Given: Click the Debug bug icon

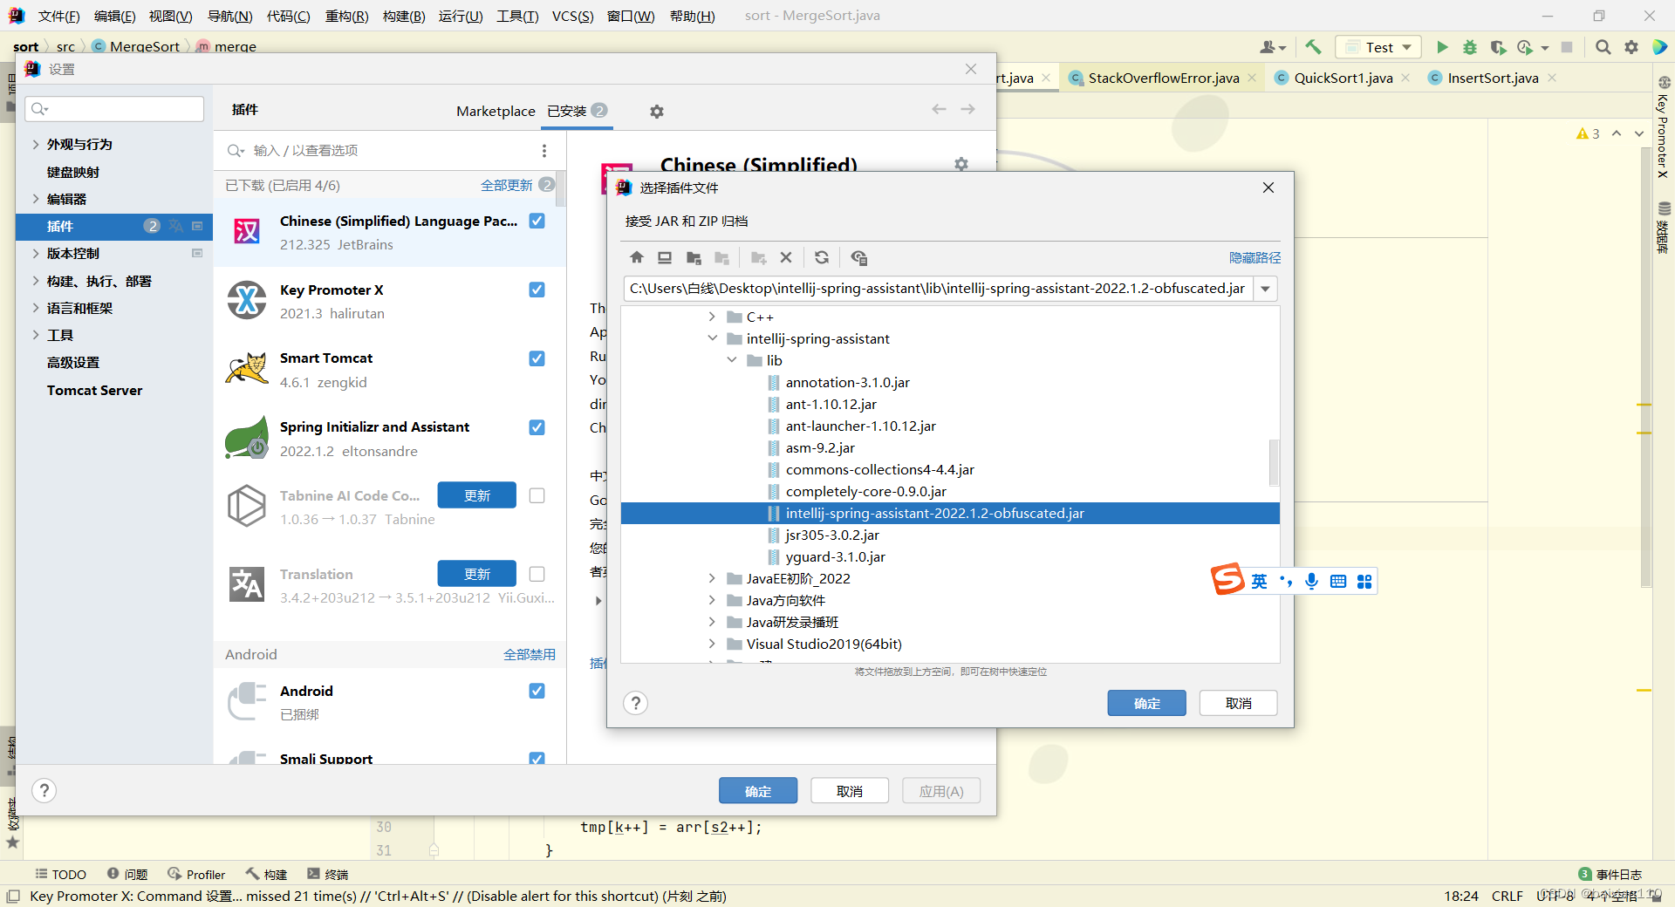Looking at the screenshot, I should 1470,47.
